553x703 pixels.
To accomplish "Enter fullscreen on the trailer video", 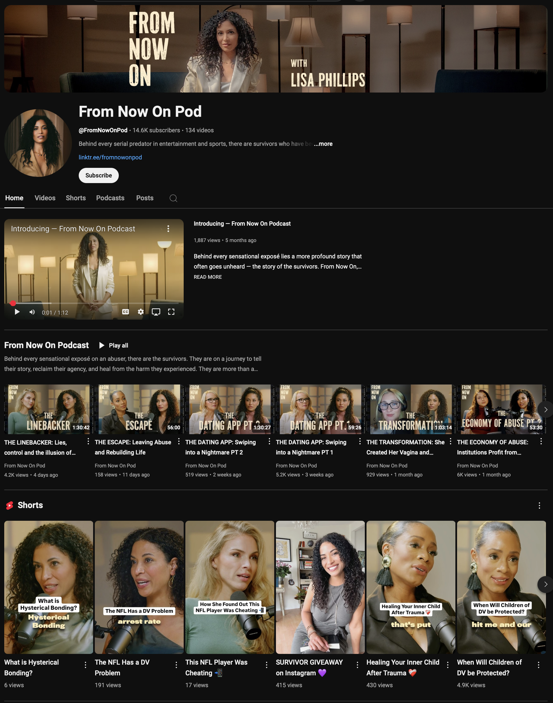I will pyautogui.click(x=171, y=312).
